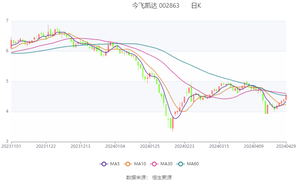The image size is (298, 181).
Task: Click the 20240104 date axis label
Action: pos(115,146)
